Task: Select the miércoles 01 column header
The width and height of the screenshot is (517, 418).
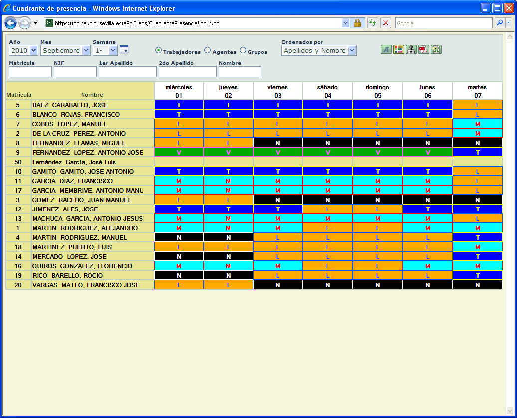Action: [x=178, y=91]
